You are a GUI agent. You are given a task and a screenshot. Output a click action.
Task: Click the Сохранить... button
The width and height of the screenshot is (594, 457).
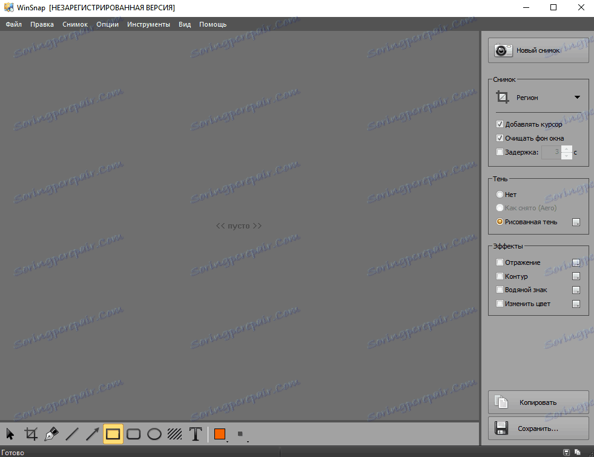(538, 428)
